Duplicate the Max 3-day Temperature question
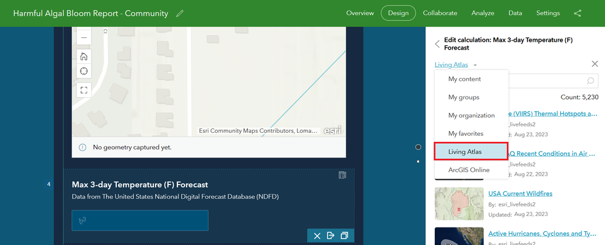Screen dimensions: 605x245 344,235
